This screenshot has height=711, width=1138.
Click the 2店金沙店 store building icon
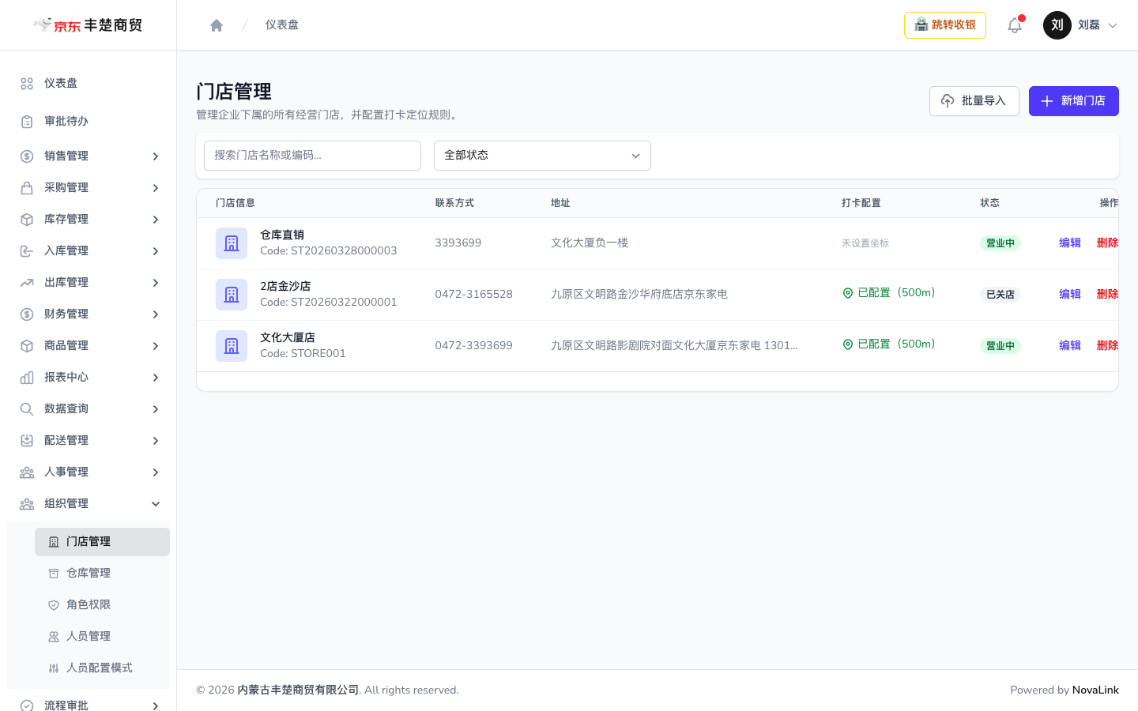(x=232, y=295)
